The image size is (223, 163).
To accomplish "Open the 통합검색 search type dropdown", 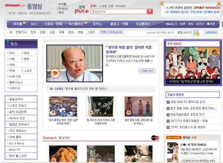I will pos(99,12).
